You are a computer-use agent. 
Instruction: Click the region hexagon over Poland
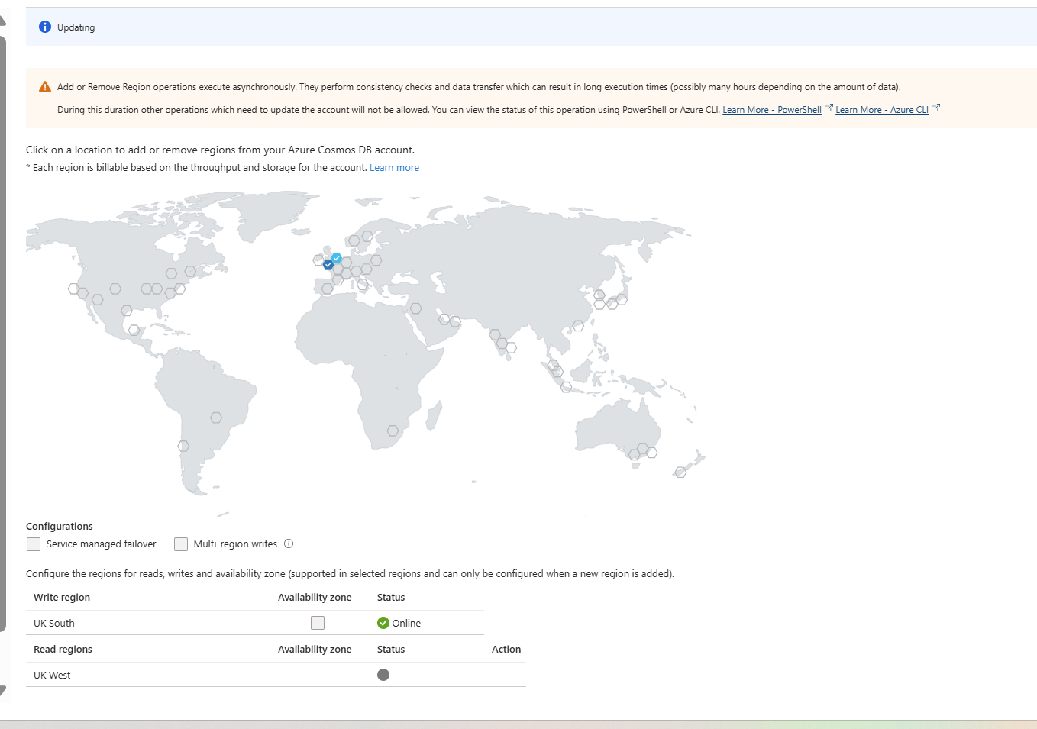pos(376,260)
